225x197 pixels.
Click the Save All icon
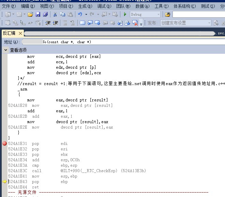pos(45,14)
